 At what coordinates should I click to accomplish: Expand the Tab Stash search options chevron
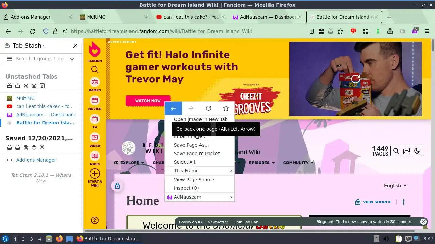coord(72,59)
